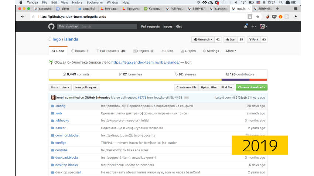Screen dimensions: 314x176
Task: Open the browser hamburger menu
Action: 296,8
